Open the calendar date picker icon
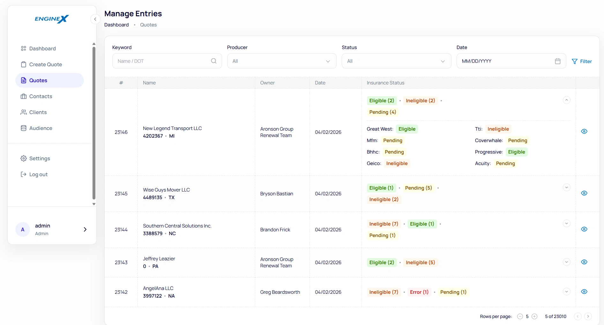Screen dimensions: 604x325 click(557, 61)
